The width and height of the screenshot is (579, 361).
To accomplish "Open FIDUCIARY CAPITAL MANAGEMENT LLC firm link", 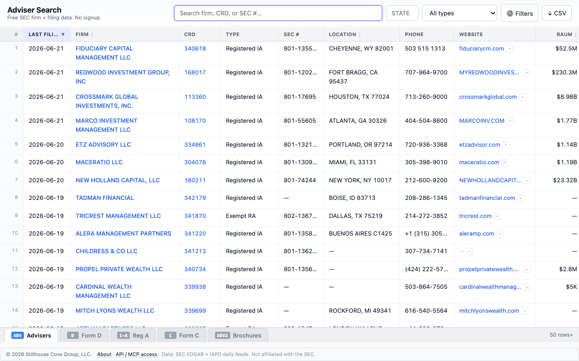I will coord(104,53).
